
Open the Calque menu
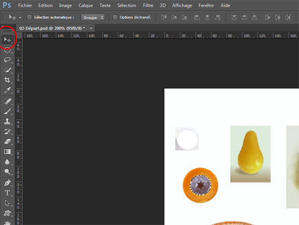coord(86,5)
